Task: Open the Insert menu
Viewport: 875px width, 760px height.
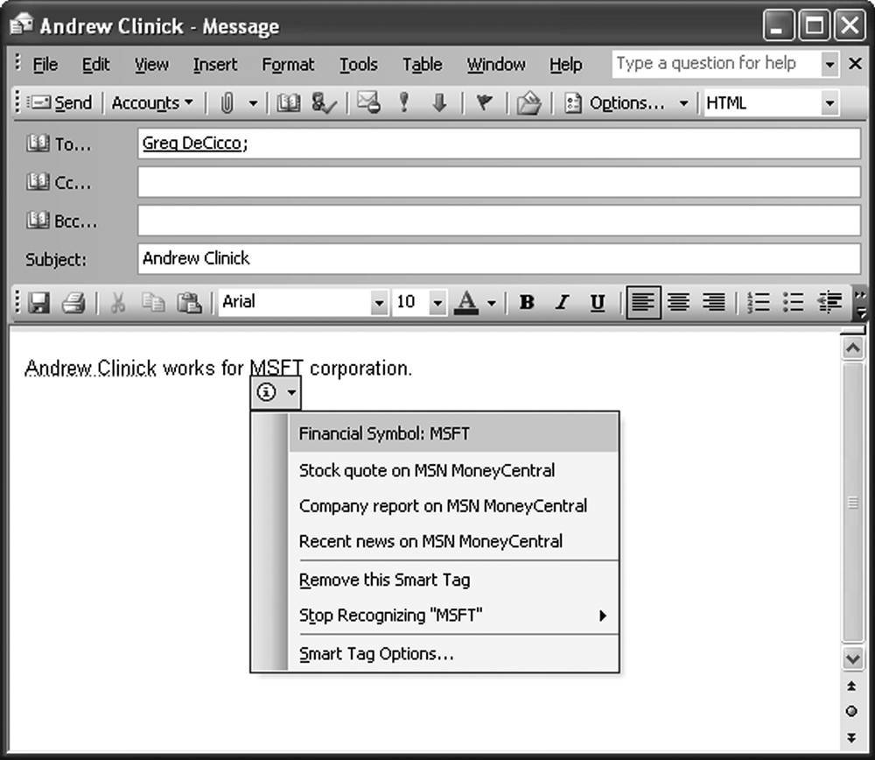Action: pyautogui.click(x=215, y=65)
